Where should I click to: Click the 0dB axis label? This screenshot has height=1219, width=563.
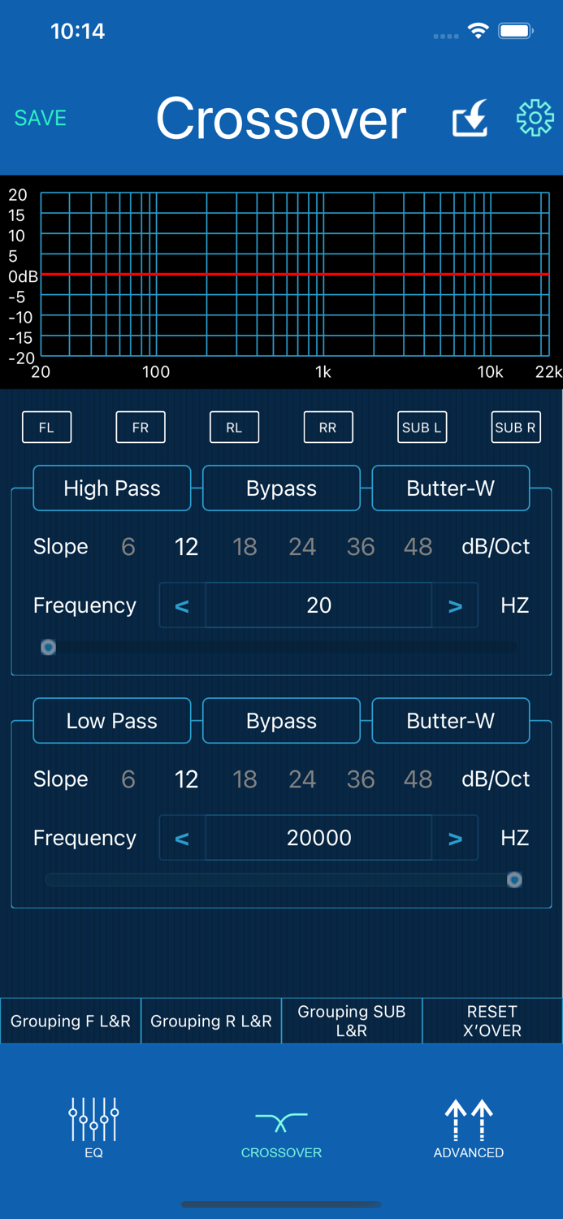click(x=23, y=276)
